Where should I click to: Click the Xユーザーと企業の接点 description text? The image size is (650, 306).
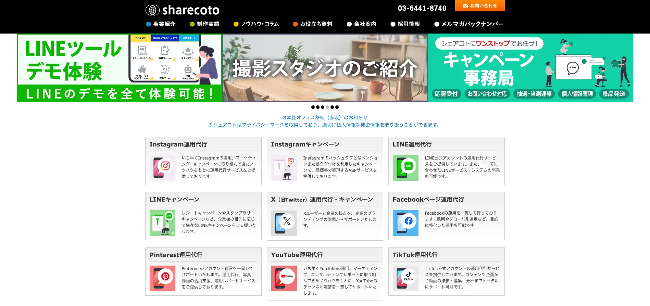point(340,219)
